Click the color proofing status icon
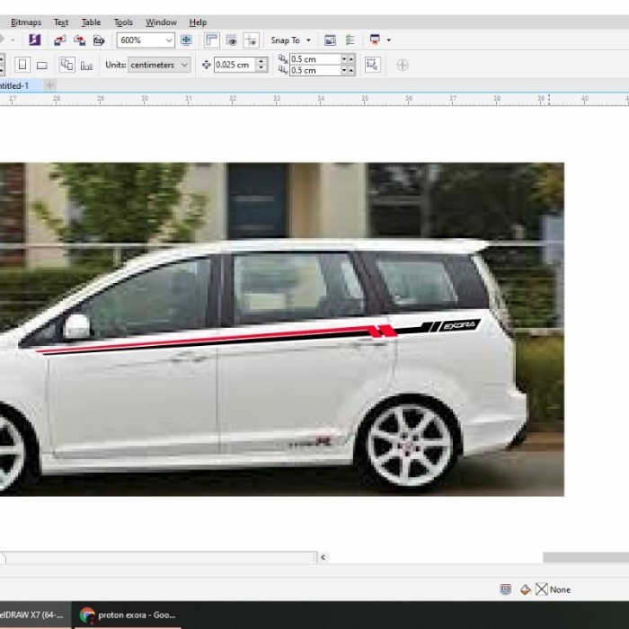Screen dimensions: 629x629 pyautogui.click(x=505, y=589)
